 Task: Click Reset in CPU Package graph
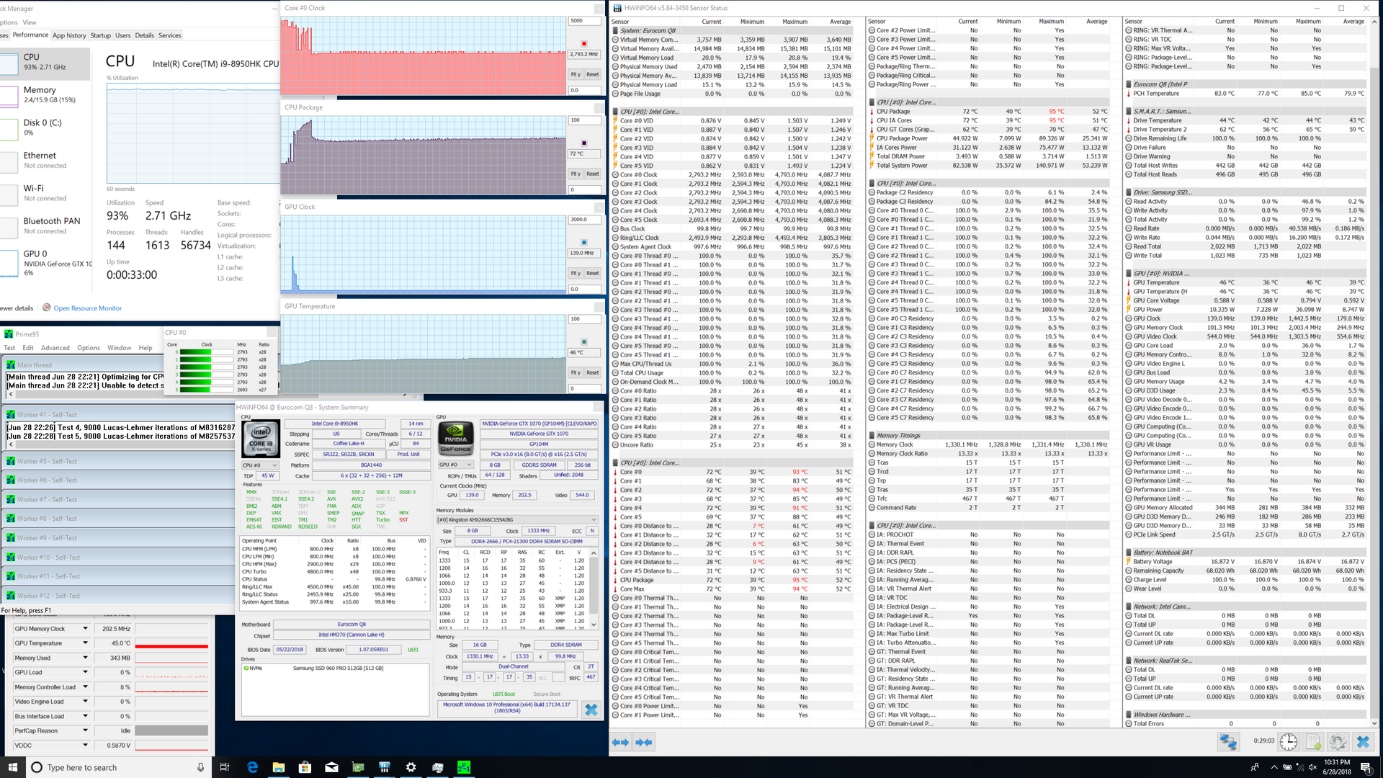coord(592,174)
